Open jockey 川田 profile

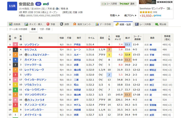click(x=76, y=75)
